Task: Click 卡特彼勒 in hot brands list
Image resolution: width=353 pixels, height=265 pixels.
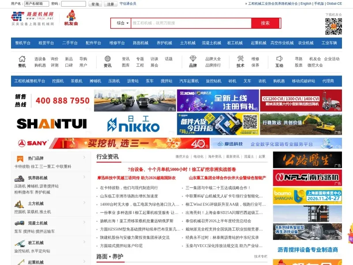Action: point(22,167)
